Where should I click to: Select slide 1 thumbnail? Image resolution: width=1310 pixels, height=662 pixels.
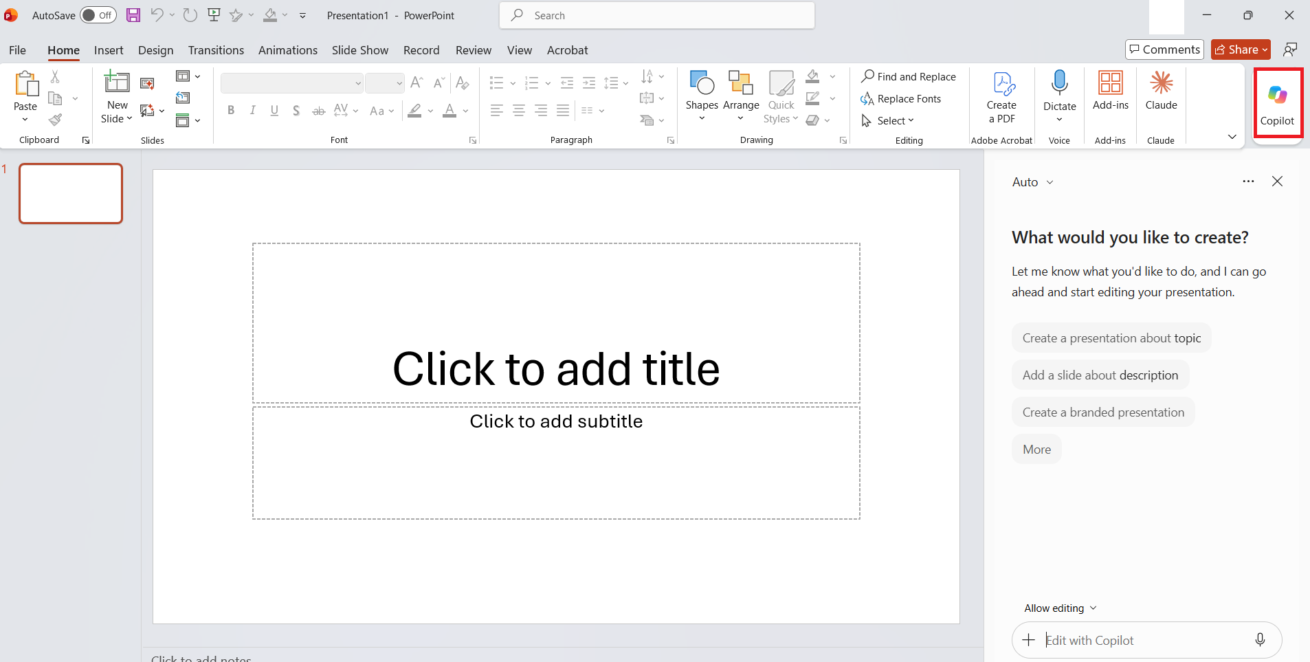pos(71,193)
